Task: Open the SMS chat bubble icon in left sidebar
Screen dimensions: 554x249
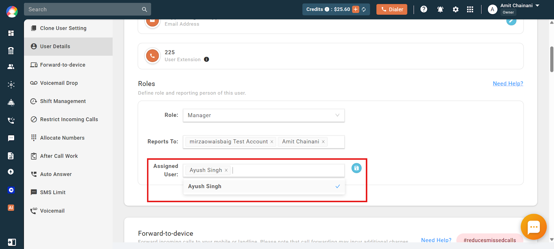Action: click(11, 138)
